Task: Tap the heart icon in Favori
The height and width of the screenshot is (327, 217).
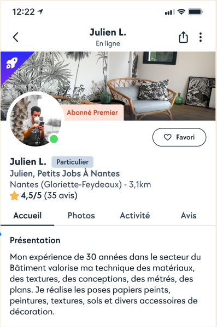Action: [x=167, y=137]
